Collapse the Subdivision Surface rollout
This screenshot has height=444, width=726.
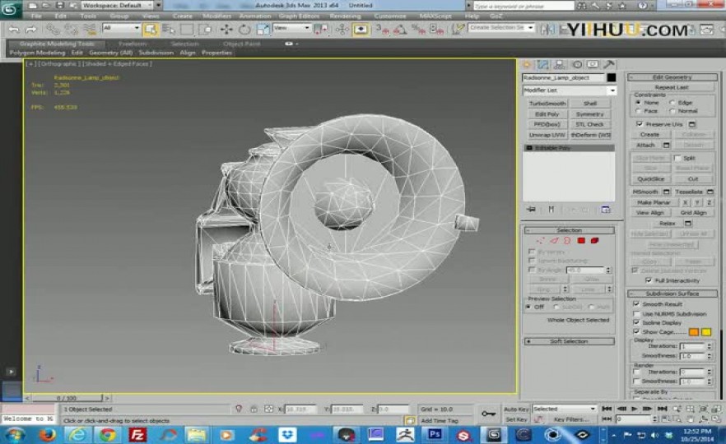[x=672, y=294]
